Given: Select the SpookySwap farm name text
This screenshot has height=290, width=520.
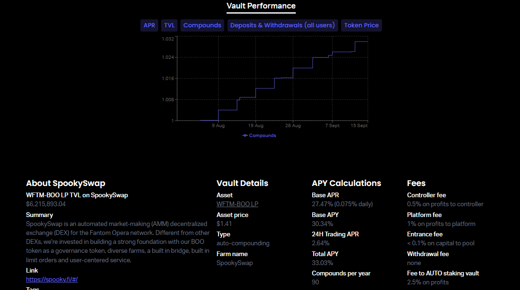Looking at the screenshot, I should (x=235, y=262).
